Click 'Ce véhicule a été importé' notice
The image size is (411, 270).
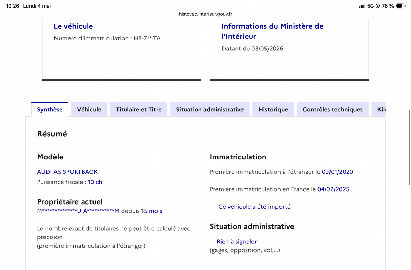[x=254, y=207]
